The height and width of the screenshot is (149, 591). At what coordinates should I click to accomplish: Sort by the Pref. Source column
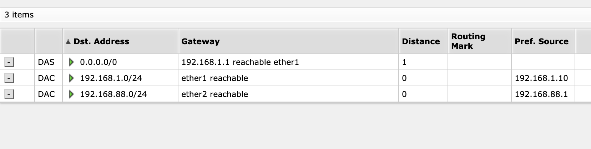point(541,42)
